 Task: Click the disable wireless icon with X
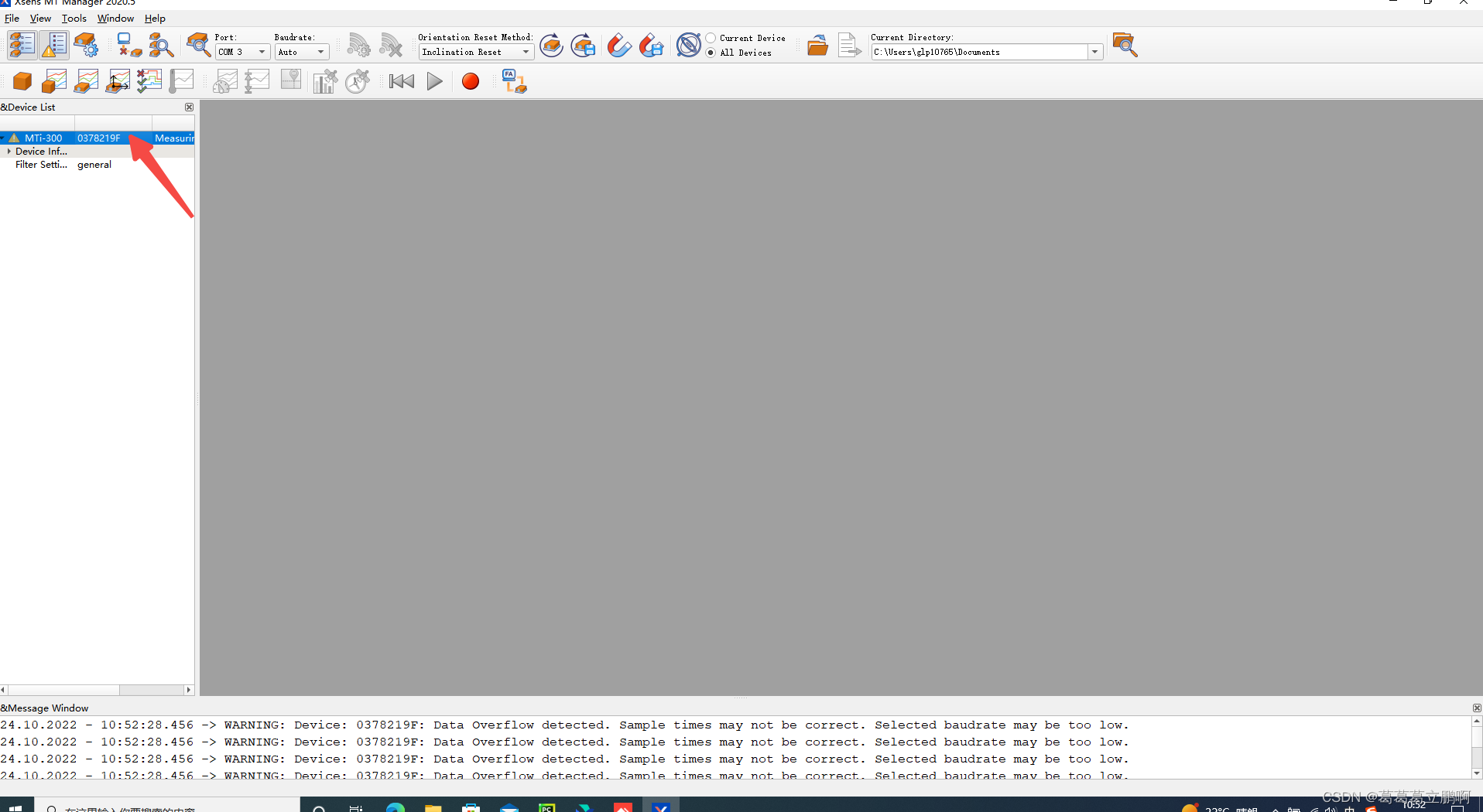pyautogui.click(x=391, y=45)
